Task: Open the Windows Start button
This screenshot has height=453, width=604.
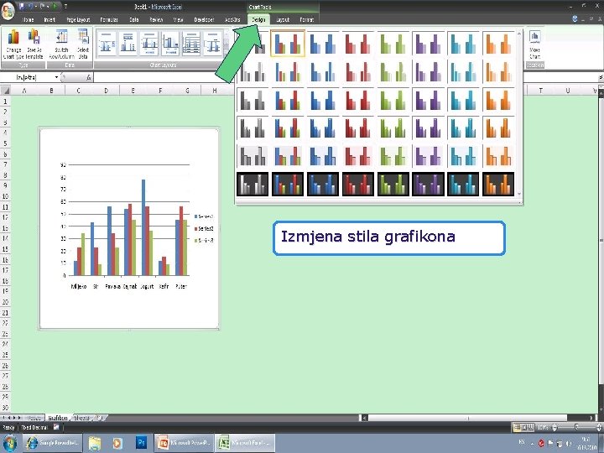Action: (9, 443)
